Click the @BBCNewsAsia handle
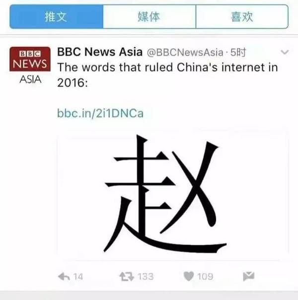 (185, 53)
